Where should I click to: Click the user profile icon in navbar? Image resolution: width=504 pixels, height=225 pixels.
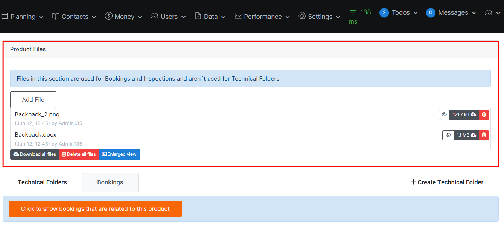[x=491, y=13]
